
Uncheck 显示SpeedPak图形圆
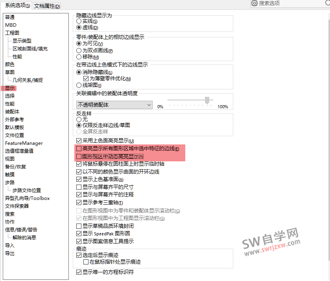click(79, 234)
